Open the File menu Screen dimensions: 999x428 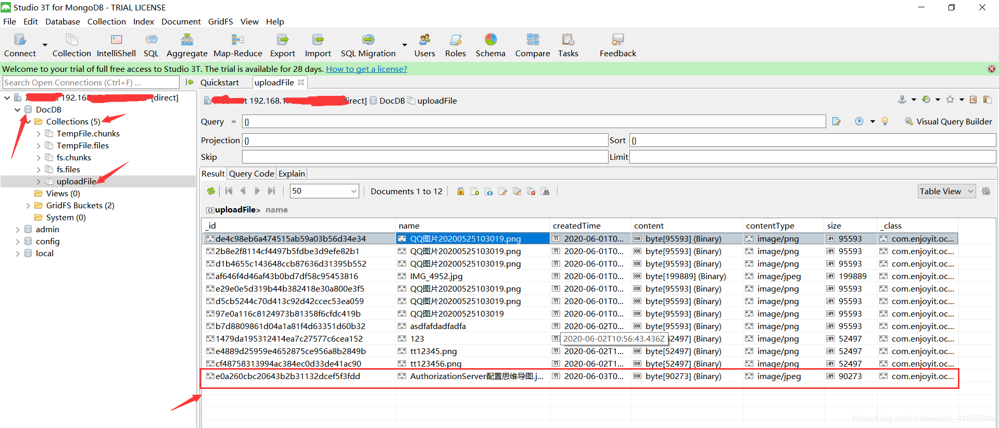tap(9, 21)
